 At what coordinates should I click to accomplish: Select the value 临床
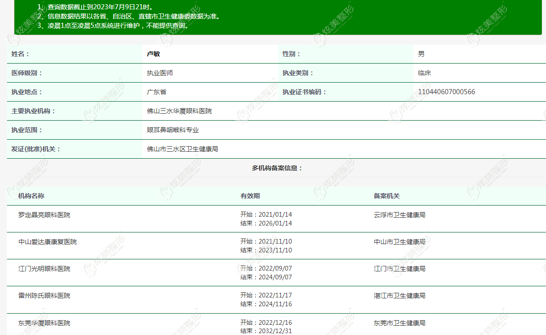pos(425,73)
